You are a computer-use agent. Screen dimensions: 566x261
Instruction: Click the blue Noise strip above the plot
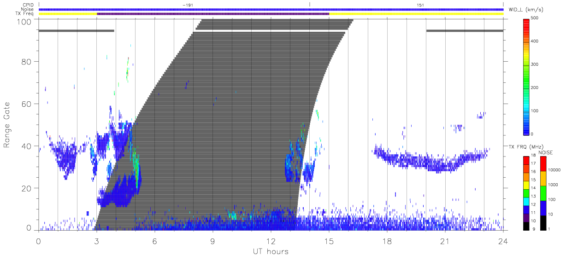[271, 9]
